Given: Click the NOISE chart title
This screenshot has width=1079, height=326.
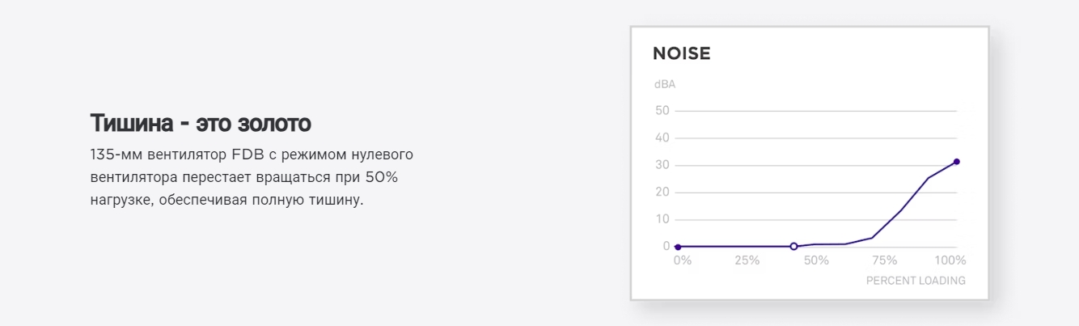Looking at the screenshot, I should pyautogui.click(x=681, y=54).
